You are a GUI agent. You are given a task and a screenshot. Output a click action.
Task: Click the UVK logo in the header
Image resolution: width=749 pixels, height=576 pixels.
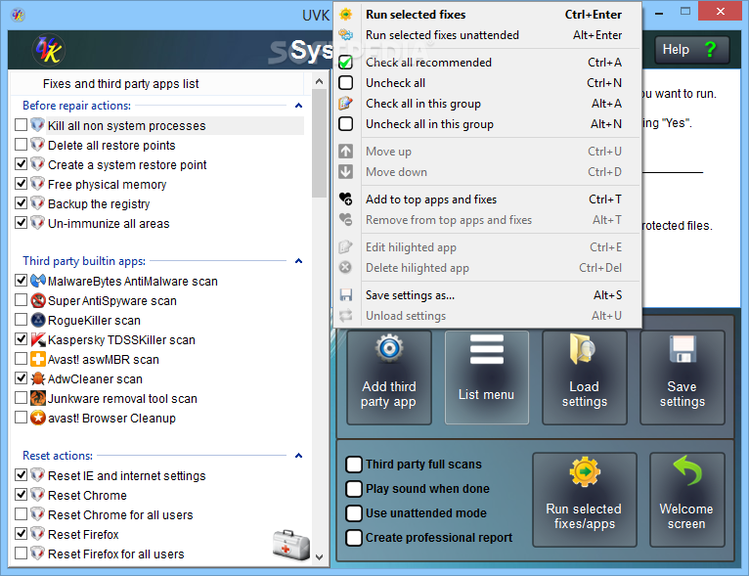coord(48,50)
